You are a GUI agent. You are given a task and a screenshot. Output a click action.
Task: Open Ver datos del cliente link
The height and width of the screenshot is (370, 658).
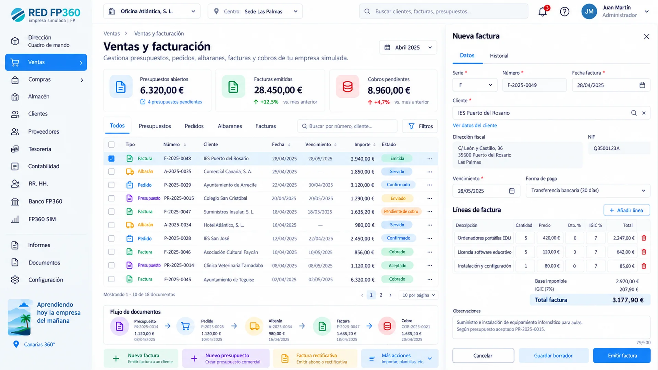click(x=475, y=125)
